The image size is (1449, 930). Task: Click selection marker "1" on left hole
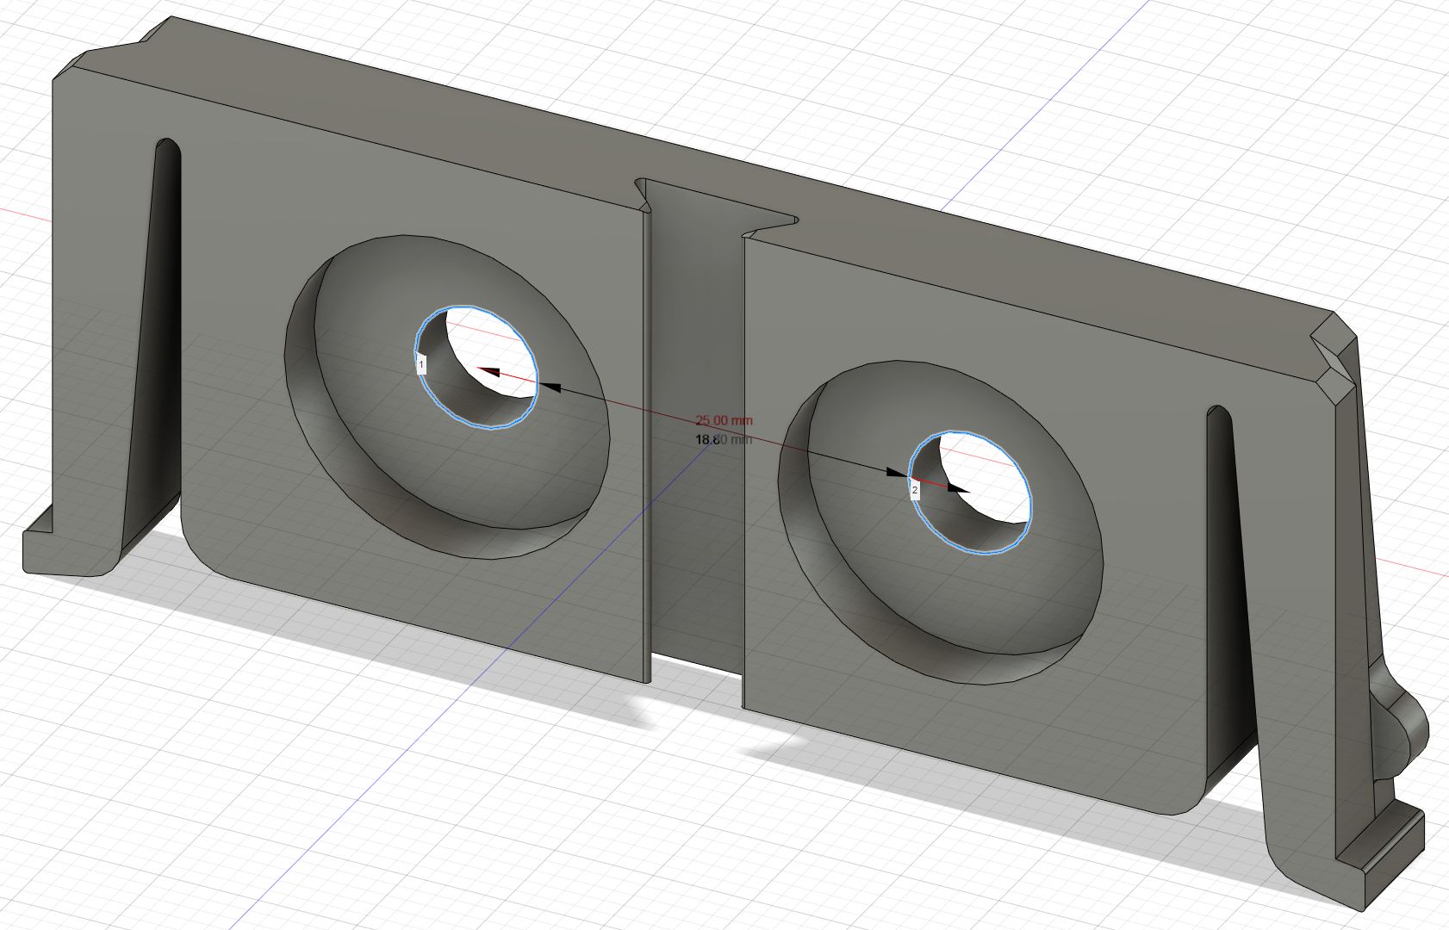[x=420, y=365]
